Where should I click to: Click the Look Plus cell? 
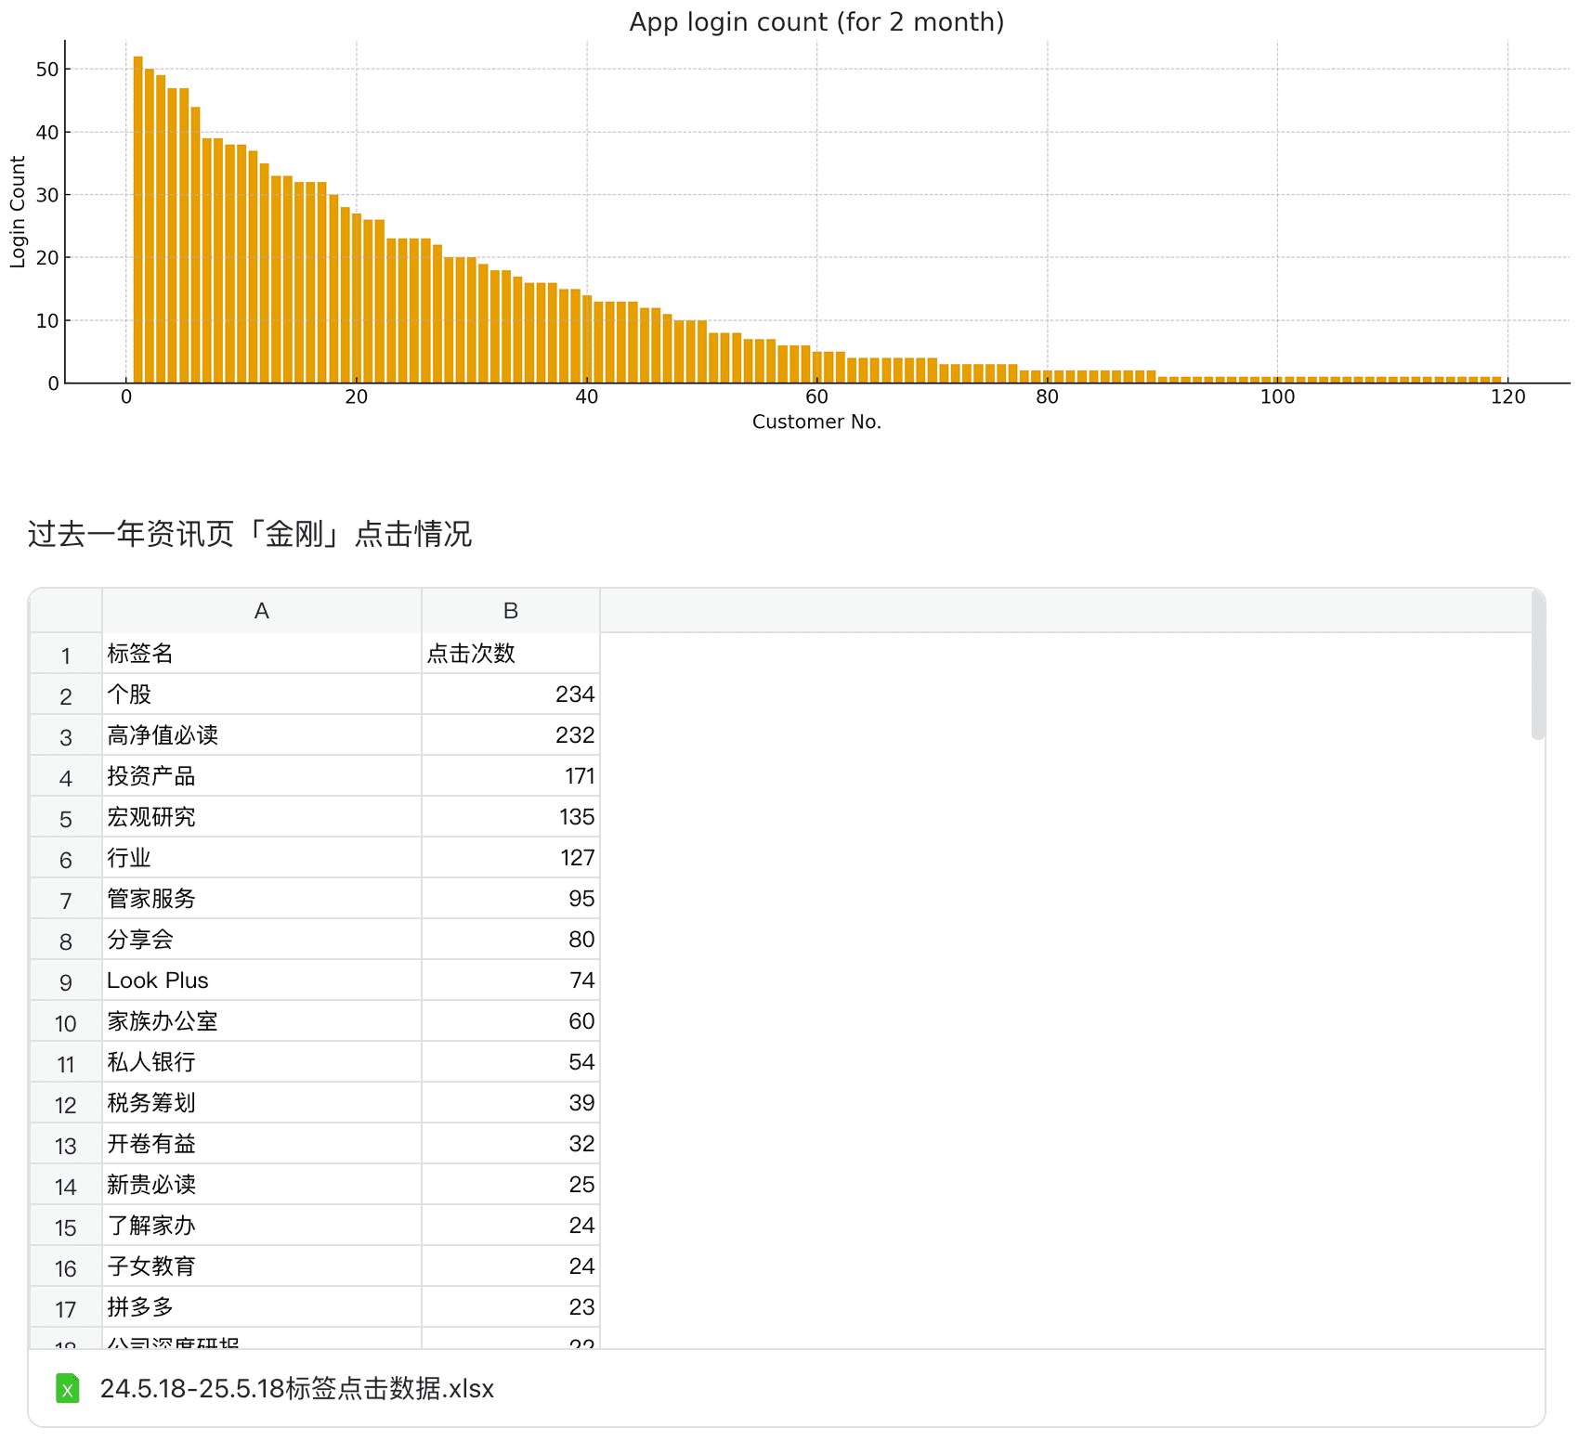point(262,980)
